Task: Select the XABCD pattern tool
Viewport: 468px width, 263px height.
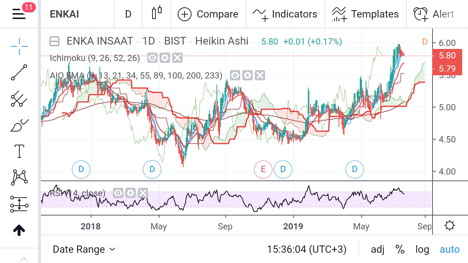Action: pyautogui.click(x=19, y=177)
